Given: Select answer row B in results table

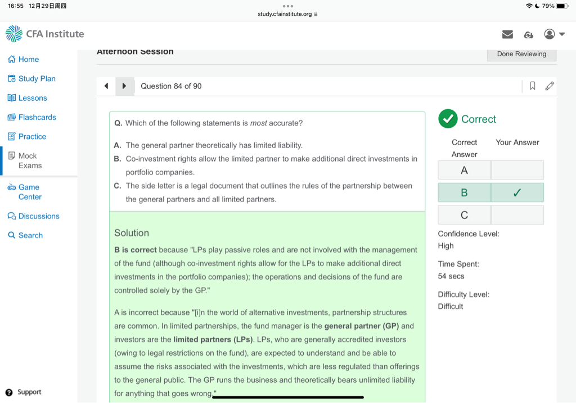Looking at the screenshot, I should point(490,192).
